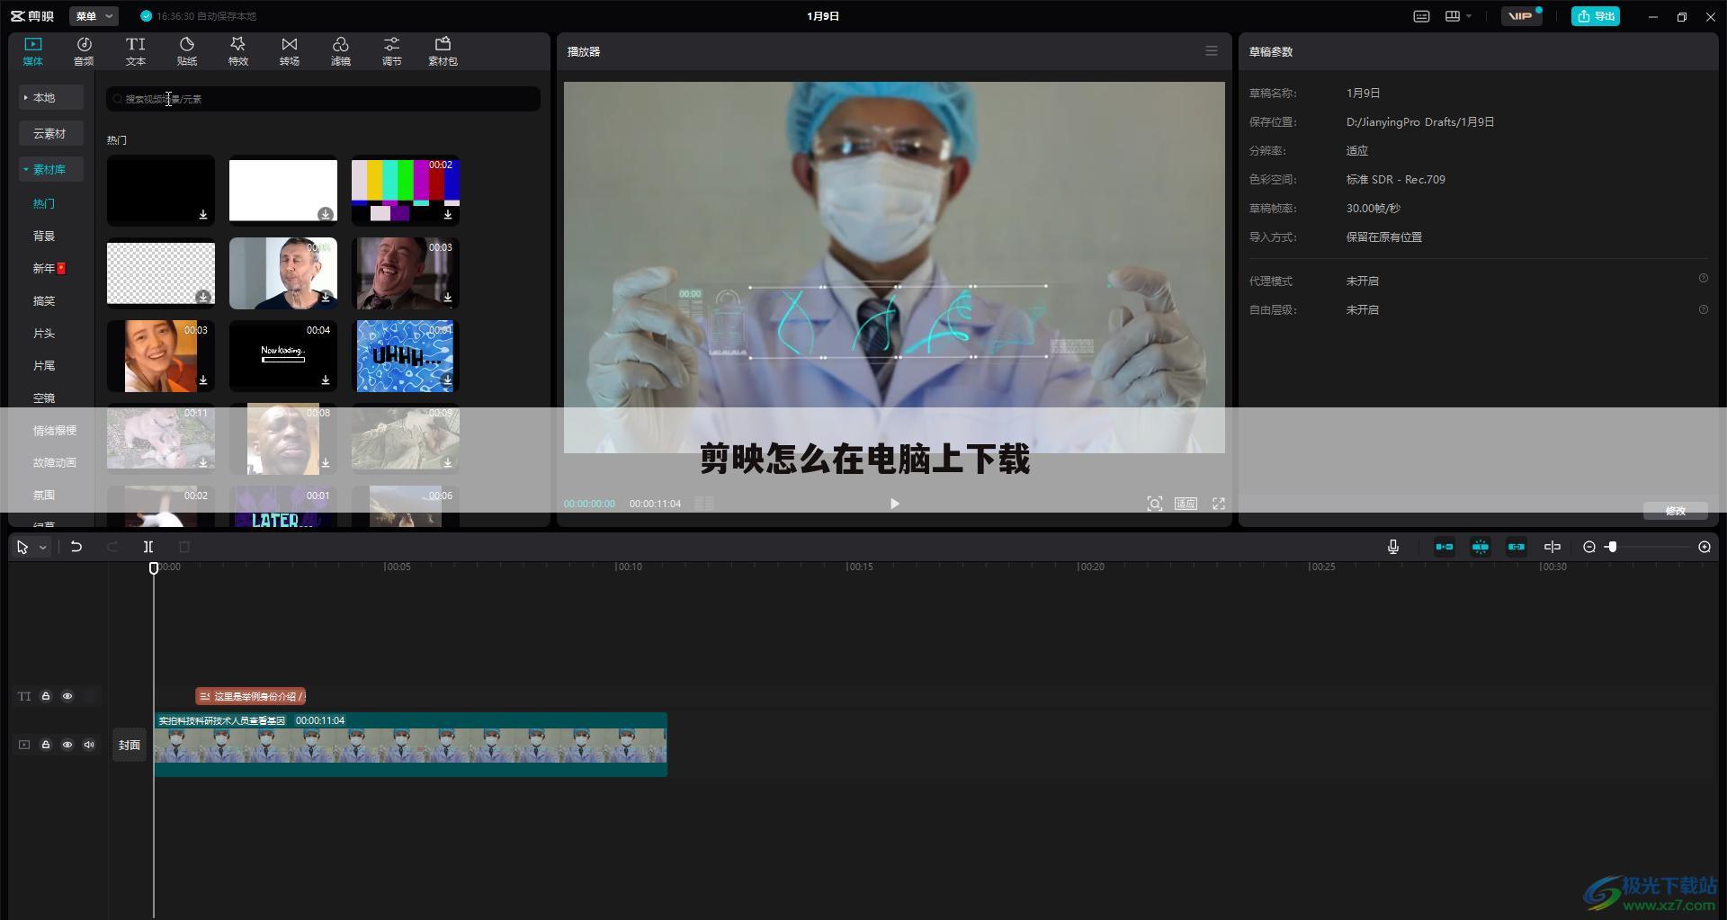Toggle clip linkage on timeline
Screen dimensions: 1727x920
[x=1517, y=547]
